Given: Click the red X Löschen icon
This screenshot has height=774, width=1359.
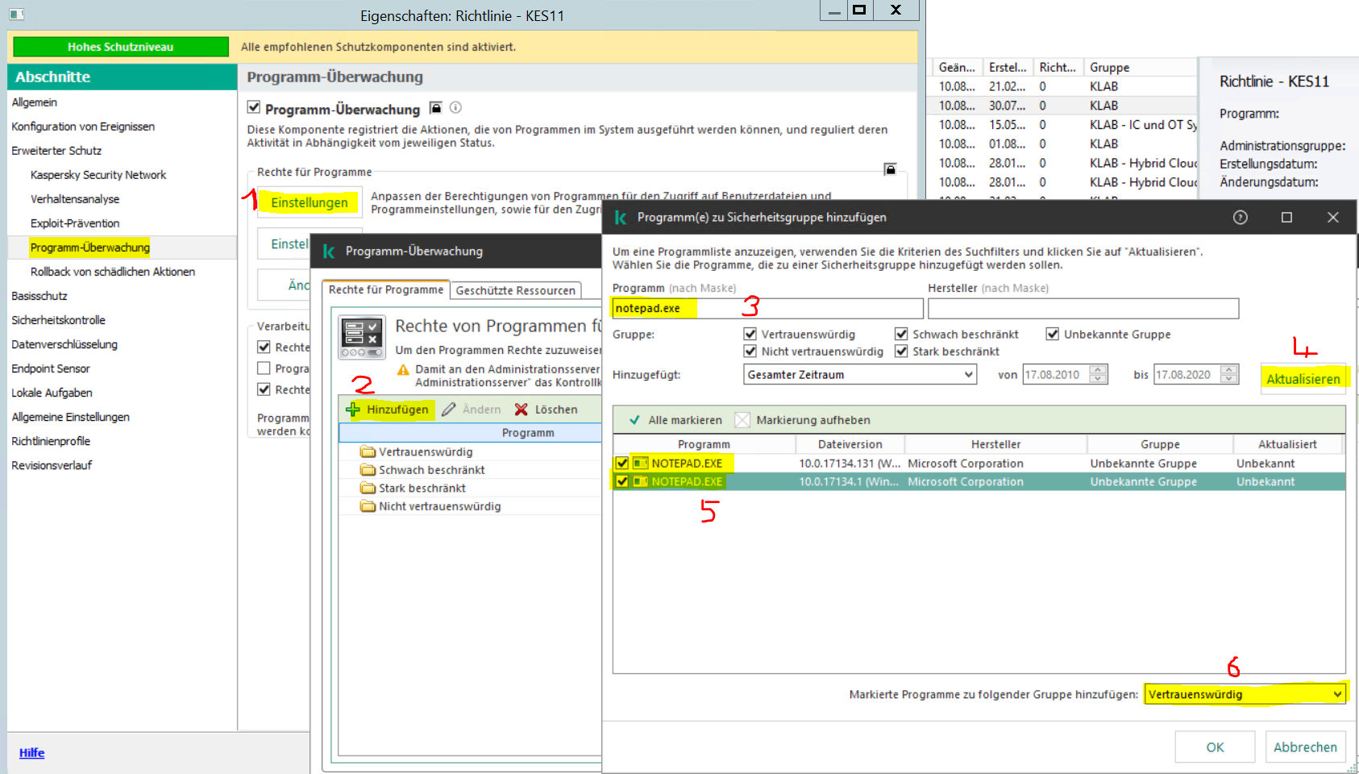Looking at the screenshot, I should 522,410.
